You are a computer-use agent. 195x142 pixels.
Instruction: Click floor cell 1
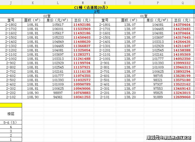tap(11, 139)
